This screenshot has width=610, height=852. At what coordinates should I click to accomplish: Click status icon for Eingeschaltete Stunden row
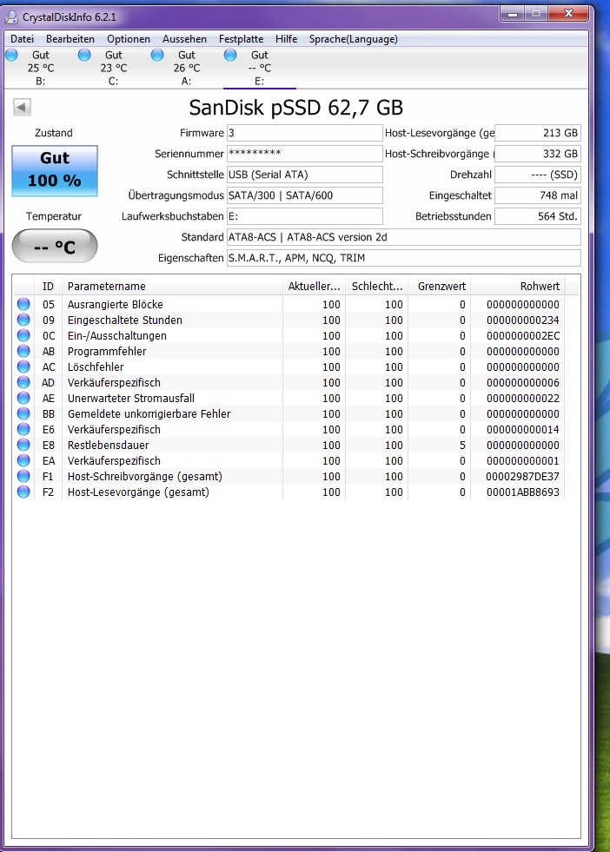pos(23,320)
